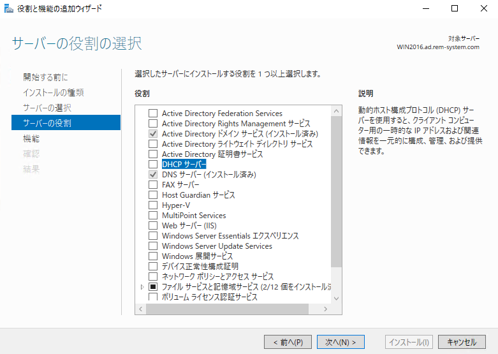
Task: Maximize the wizard window
Action: [x=455, y=8]
